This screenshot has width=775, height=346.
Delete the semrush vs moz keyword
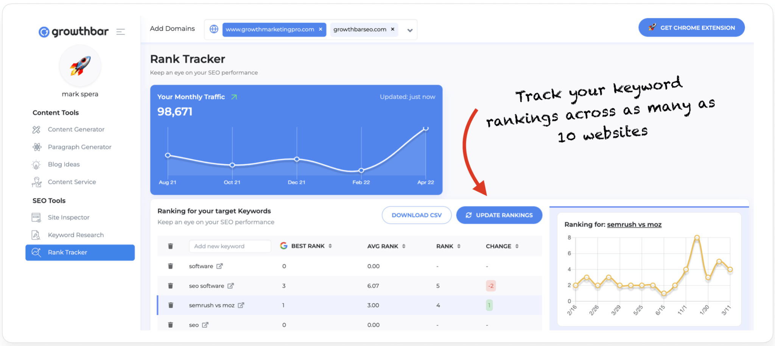(171, 305)
